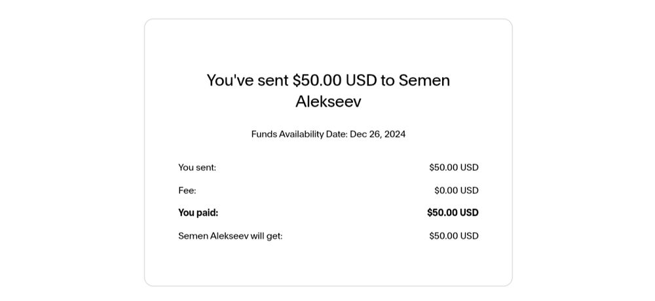The width and height of the screenshot is (655, 301).
Task: Click the Funds Availability Date line
Action: pyautogui.click(x=328, y=134)
